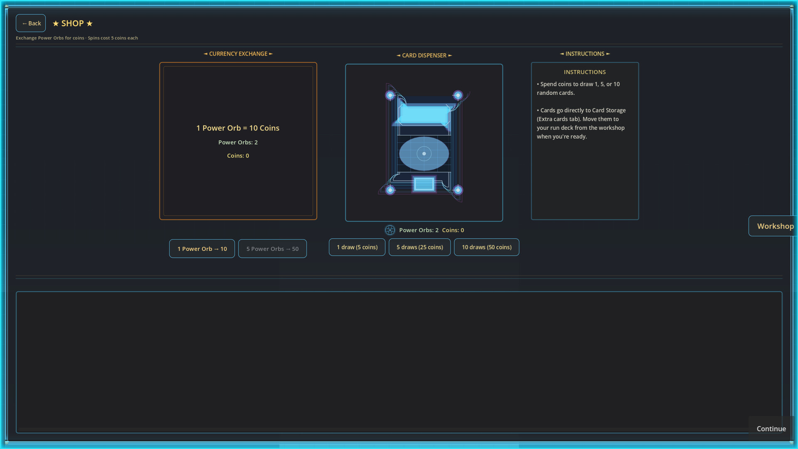
Task: Click the card graphic in the Card Dispenser
Action: point(424,143)
